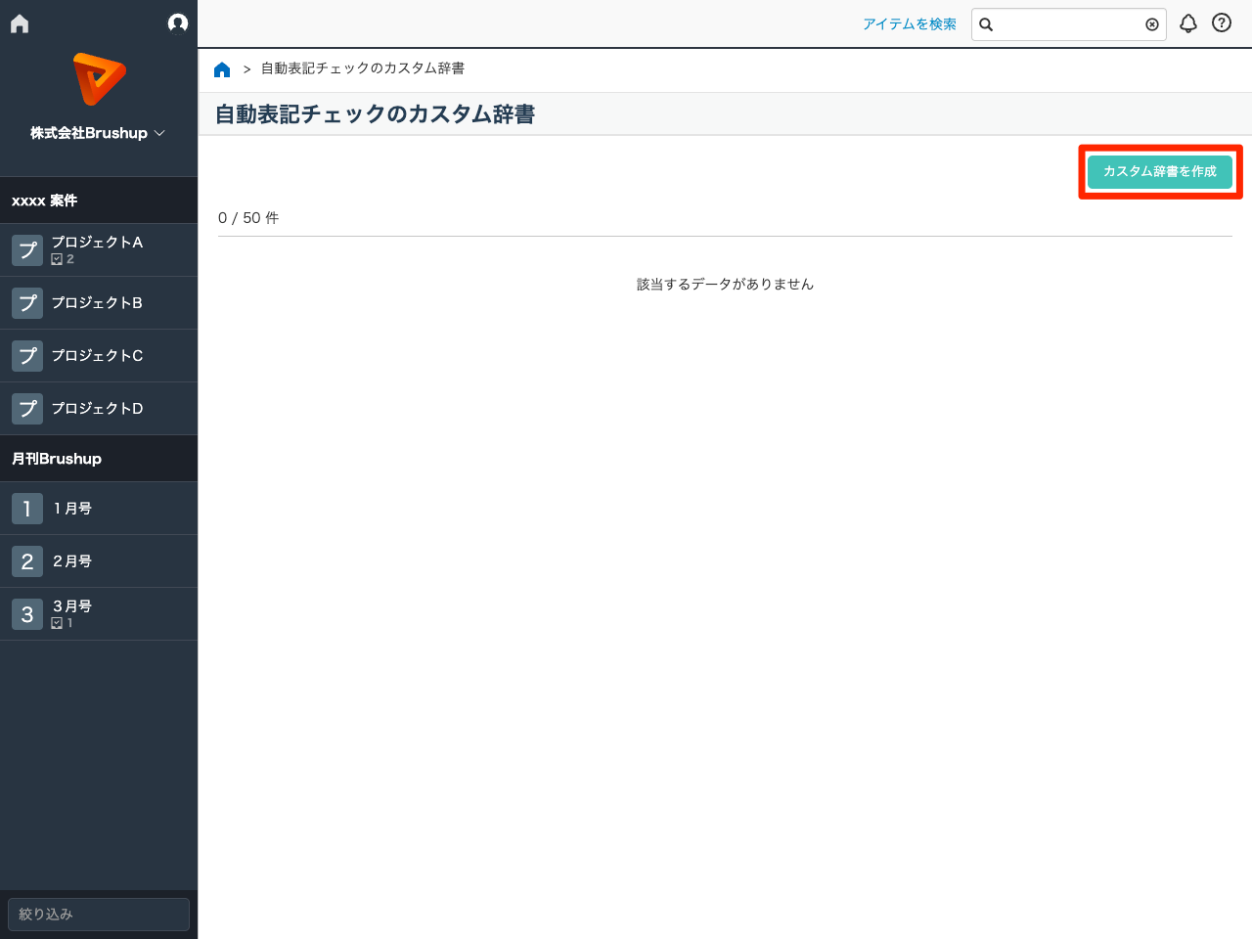Click the home icon in the breadcrumb
Image resolution: width=1252 pixels, height=939 pixels.
tap(222, 68)
